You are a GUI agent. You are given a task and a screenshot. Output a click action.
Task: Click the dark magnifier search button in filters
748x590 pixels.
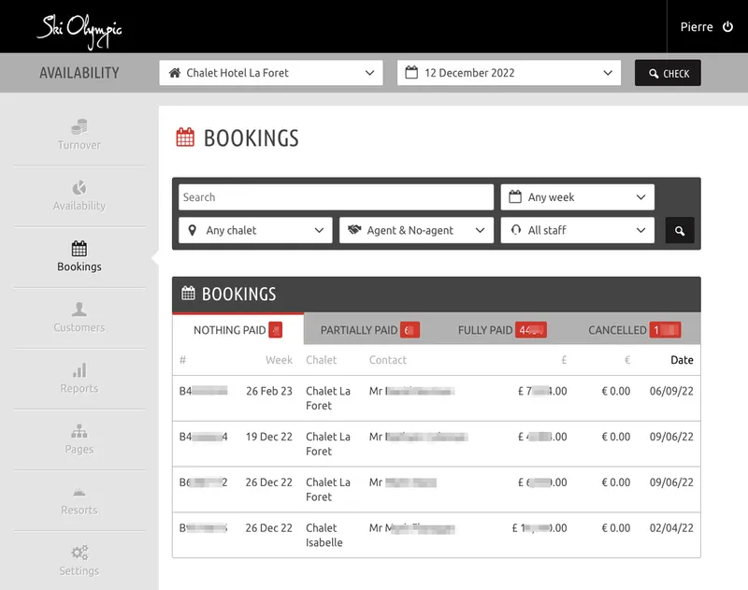pos(680,231)
